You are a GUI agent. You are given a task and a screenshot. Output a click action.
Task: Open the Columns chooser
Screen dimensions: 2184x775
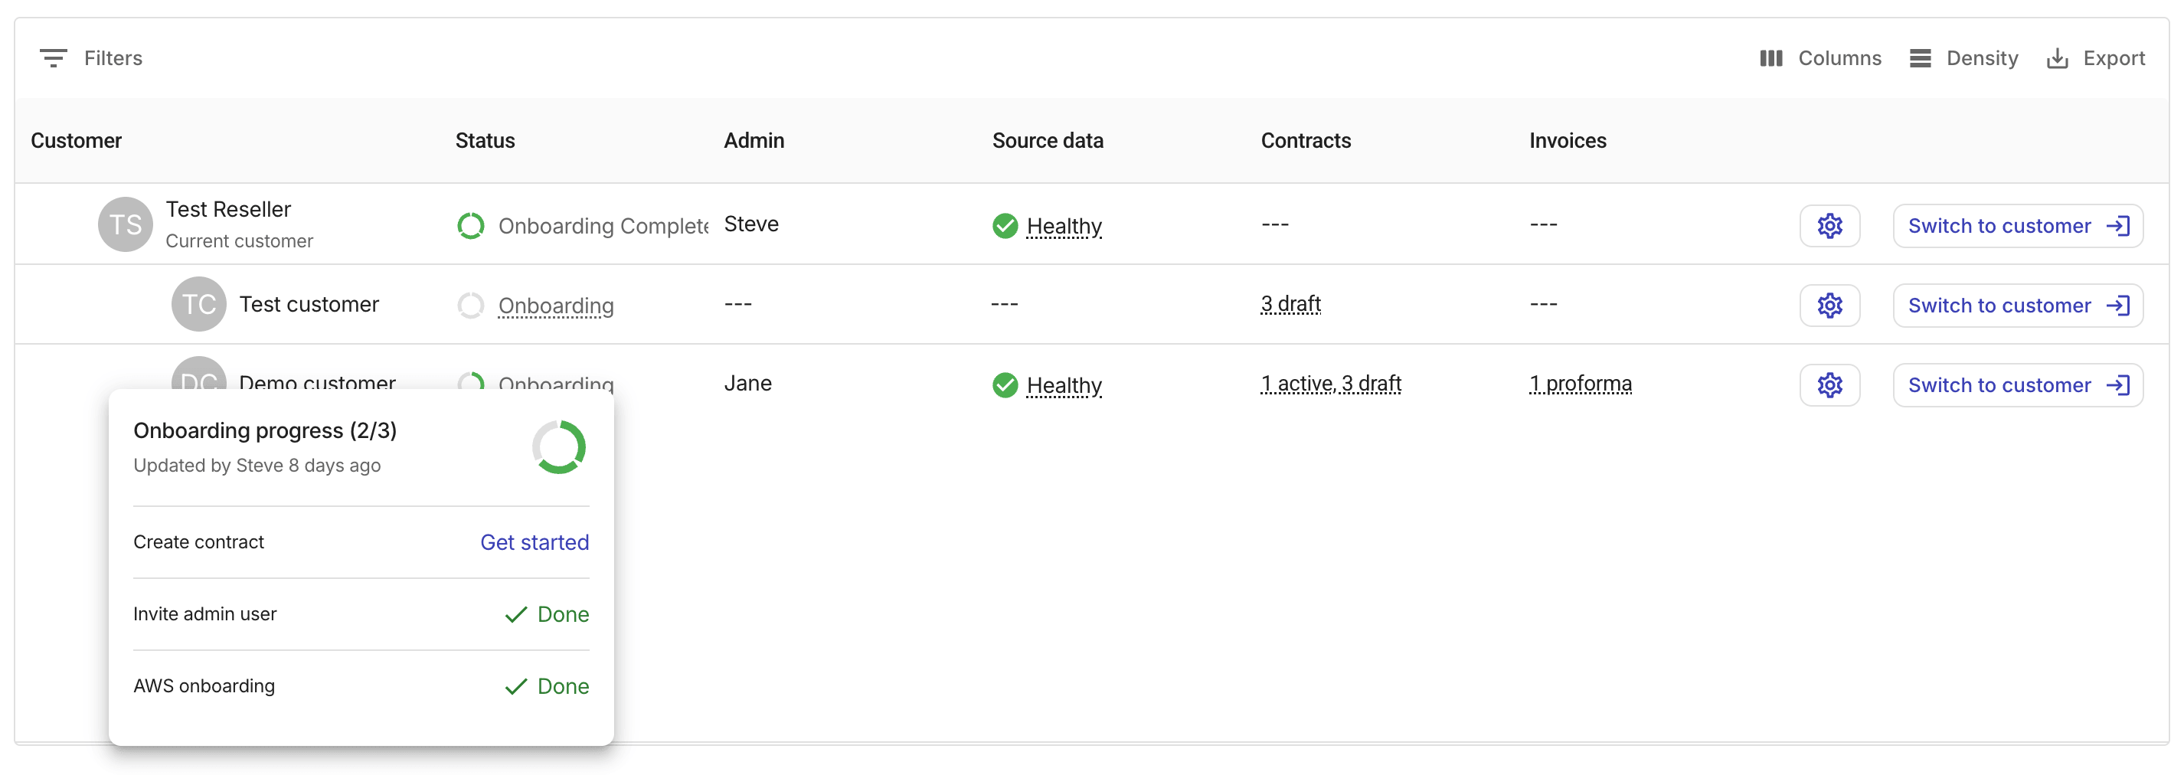[1819, 57]
